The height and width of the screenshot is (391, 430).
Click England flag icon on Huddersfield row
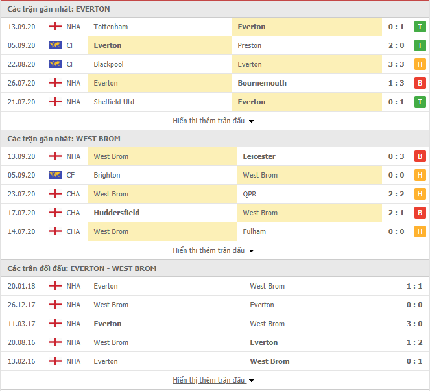coord(55,213)
